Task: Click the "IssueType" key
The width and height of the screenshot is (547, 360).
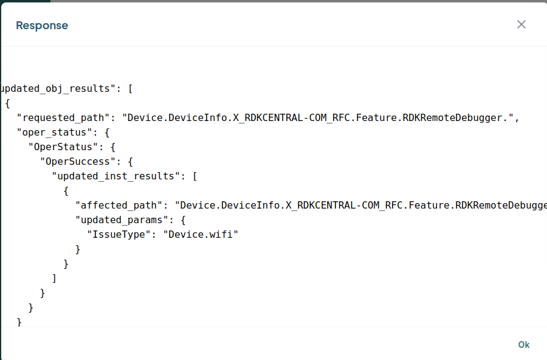Action: tap(119, 235)
